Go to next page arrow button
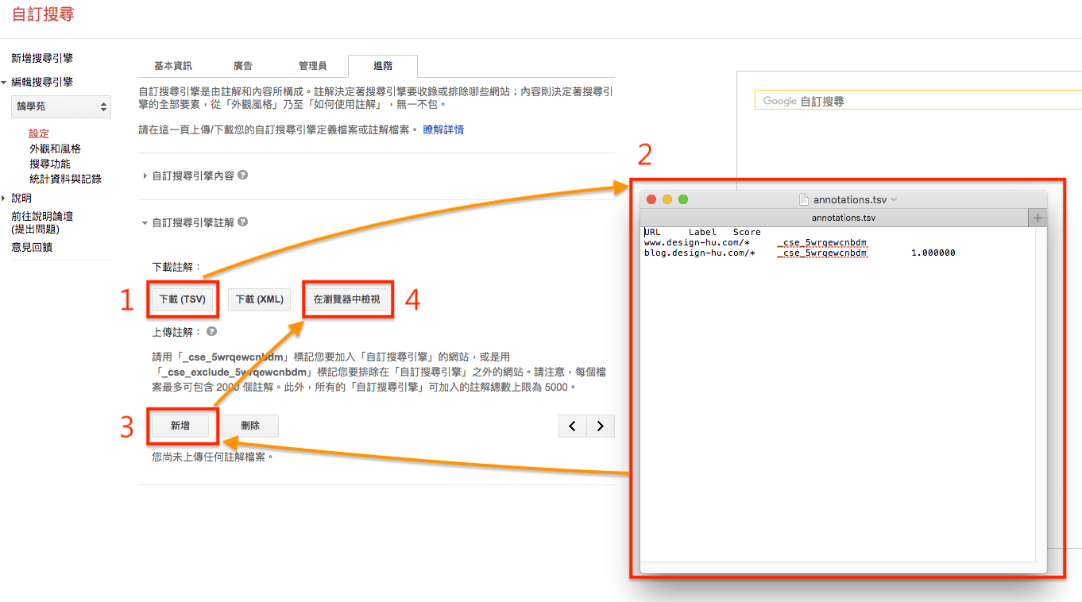Viewport: 1082px width, 602px height. click(x=601, y=426)
